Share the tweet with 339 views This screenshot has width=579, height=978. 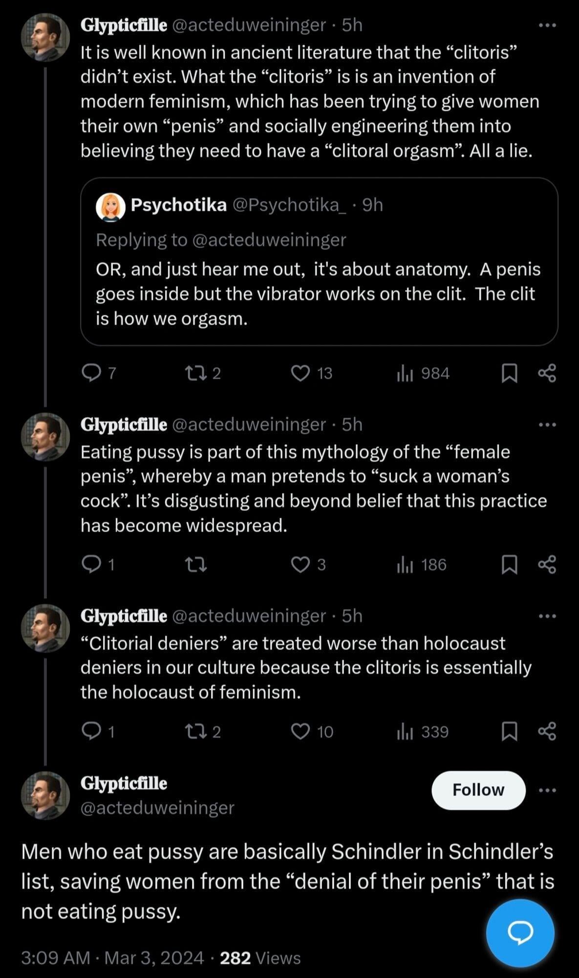tap(547, 732)
